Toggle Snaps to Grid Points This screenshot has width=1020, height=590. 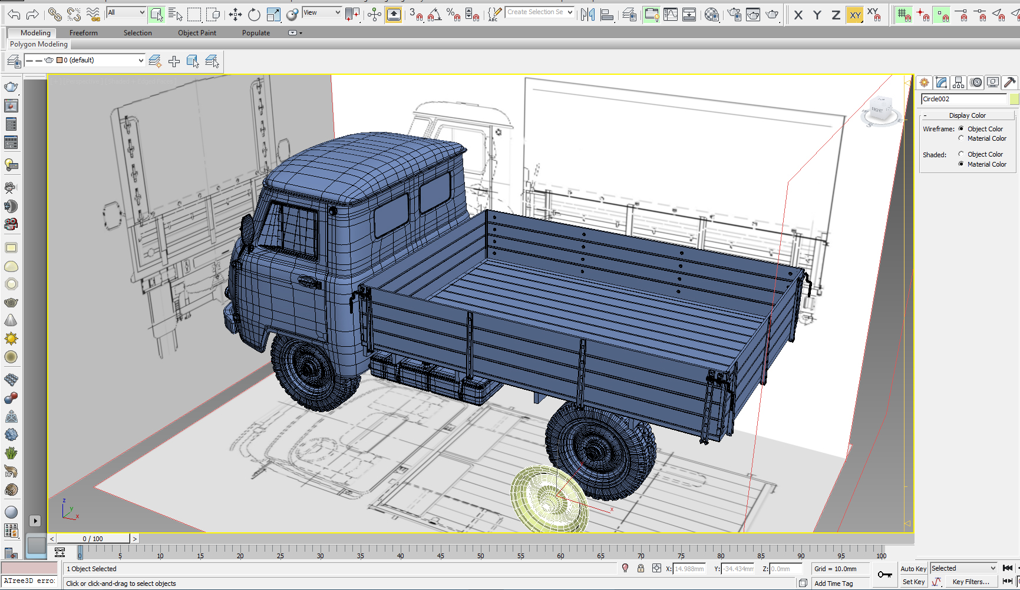coord(904,15)
